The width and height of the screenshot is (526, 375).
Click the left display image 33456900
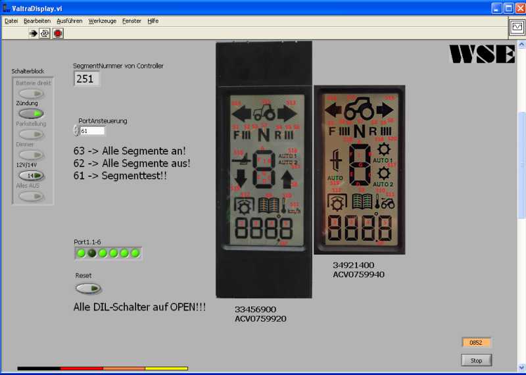tap(264, 170)
